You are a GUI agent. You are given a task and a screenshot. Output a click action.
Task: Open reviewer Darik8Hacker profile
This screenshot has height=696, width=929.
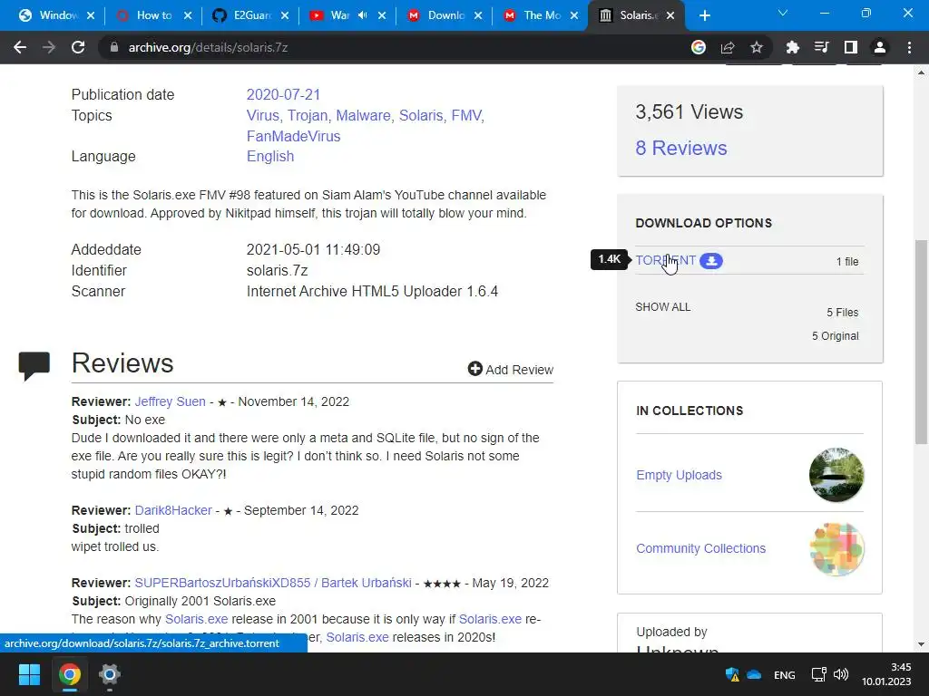[173, 510]
